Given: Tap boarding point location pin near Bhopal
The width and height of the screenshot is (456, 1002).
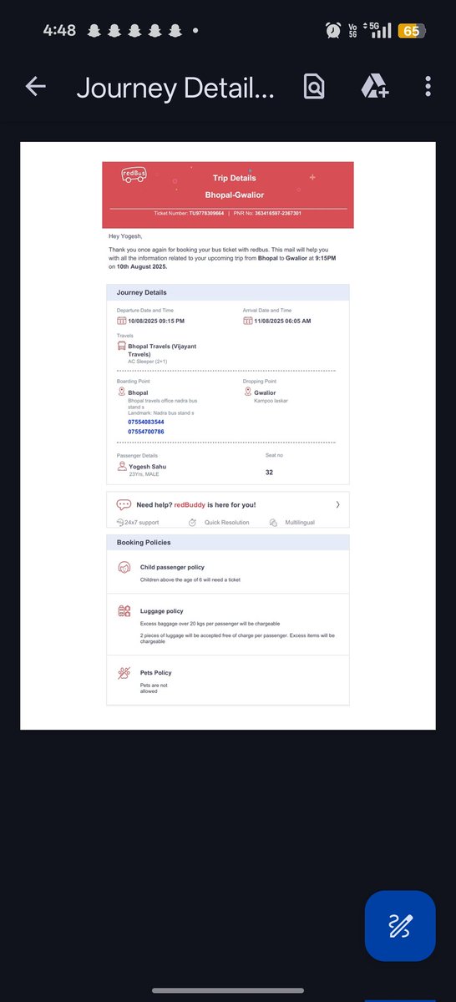Looking at the screenshot, I should point(121,392).
